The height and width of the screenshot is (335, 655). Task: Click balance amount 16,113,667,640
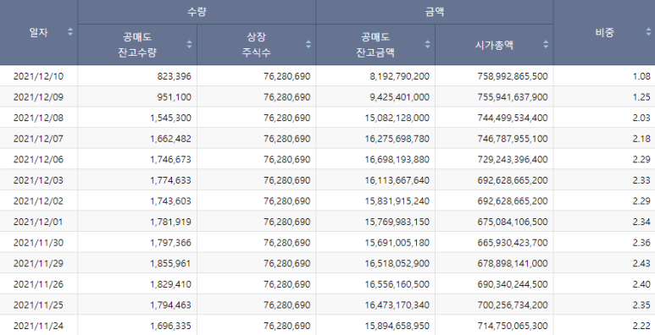[x=397, y=180]
